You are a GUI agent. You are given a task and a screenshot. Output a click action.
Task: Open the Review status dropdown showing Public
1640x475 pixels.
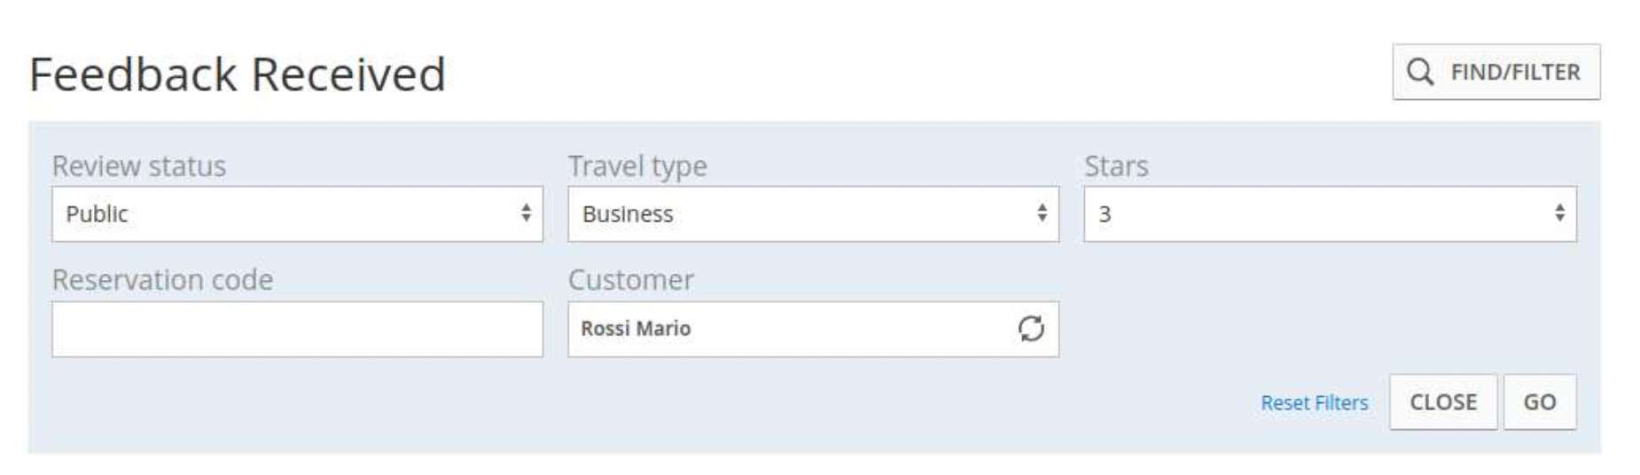297,214
